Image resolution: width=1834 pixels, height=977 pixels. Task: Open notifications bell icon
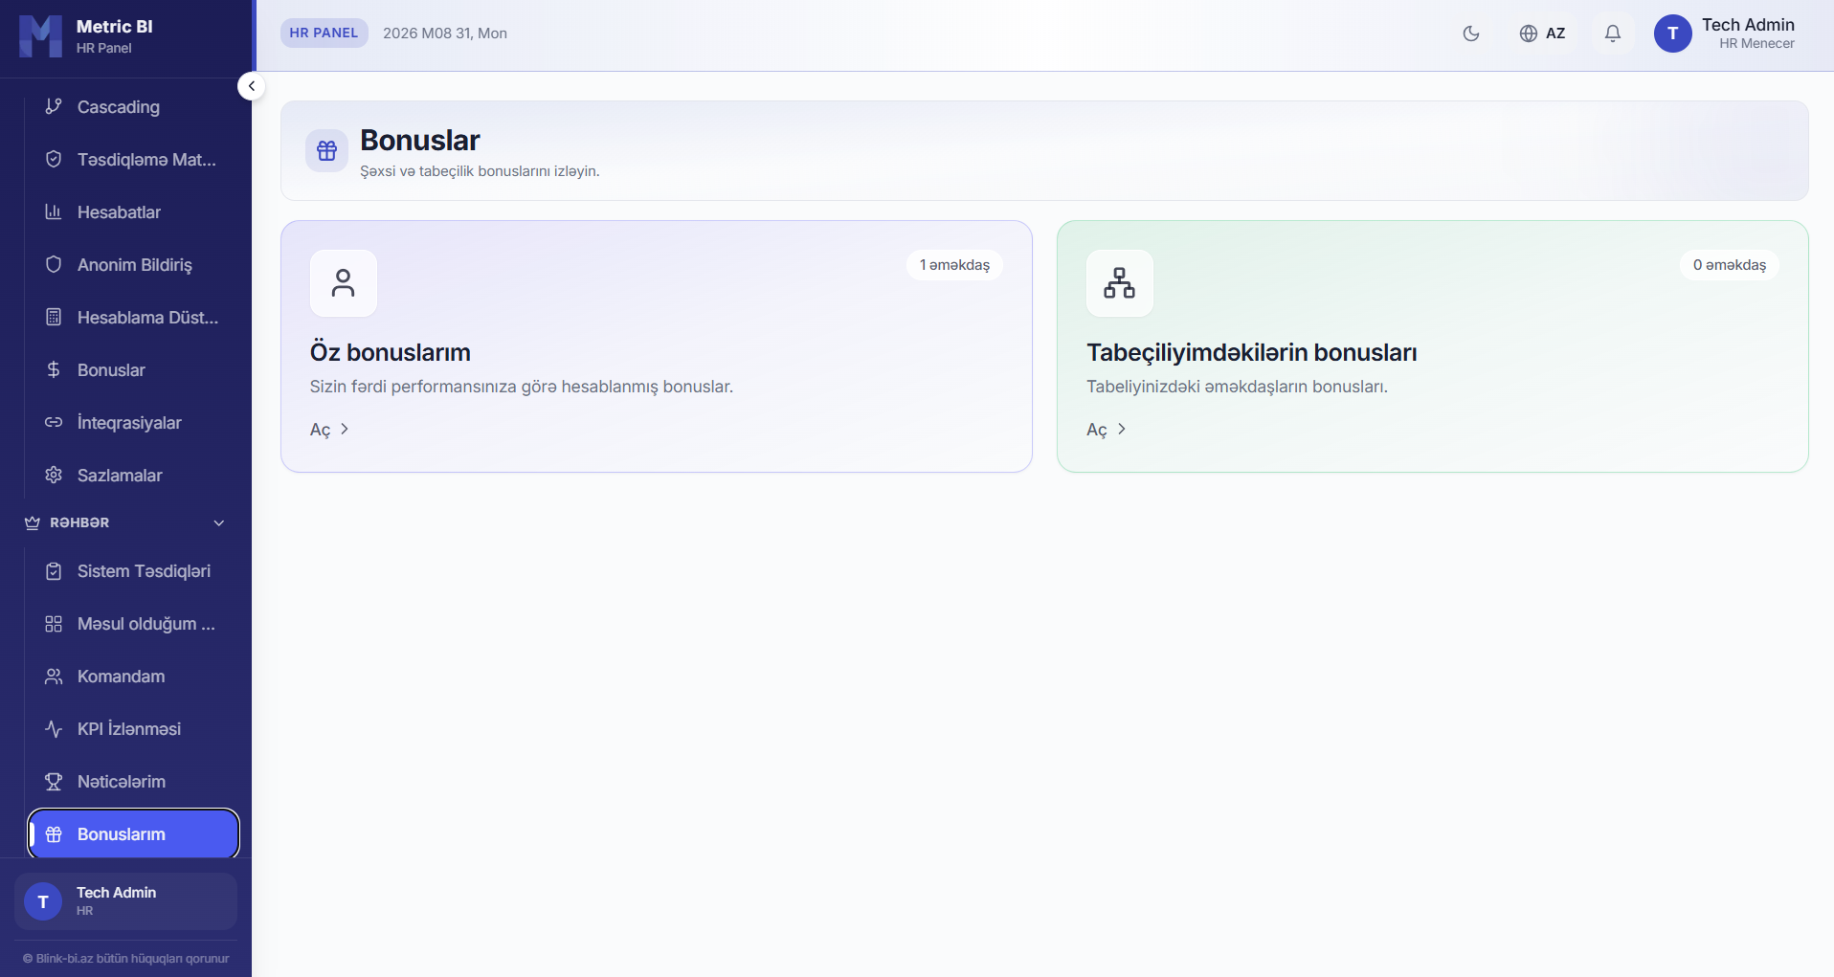click(x=1613, y=33)
